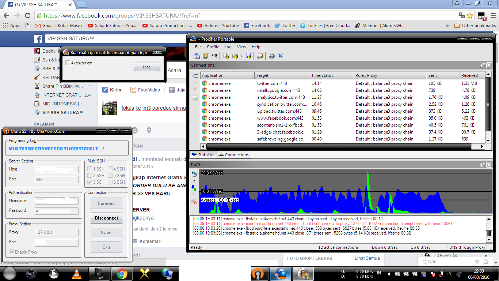The image size is (499, 281).
Task: Click the Komentari link under the post
Action: pyautogui.click(x=147, y=241)
